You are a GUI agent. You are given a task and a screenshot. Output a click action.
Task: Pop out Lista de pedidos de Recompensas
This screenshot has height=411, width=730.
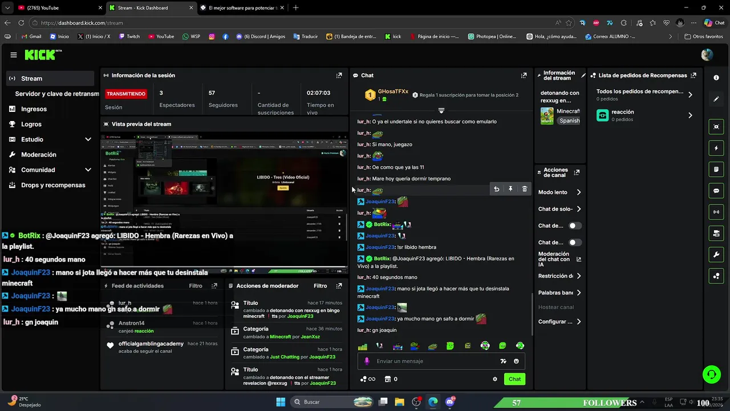[693, 75]
